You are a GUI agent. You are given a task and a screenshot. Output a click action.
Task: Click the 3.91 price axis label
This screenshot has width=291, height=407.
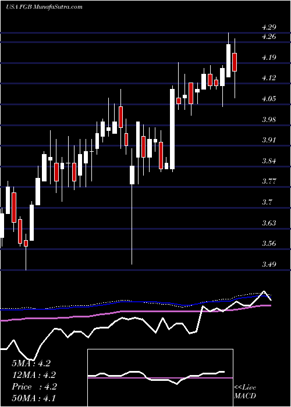point(269,140)
